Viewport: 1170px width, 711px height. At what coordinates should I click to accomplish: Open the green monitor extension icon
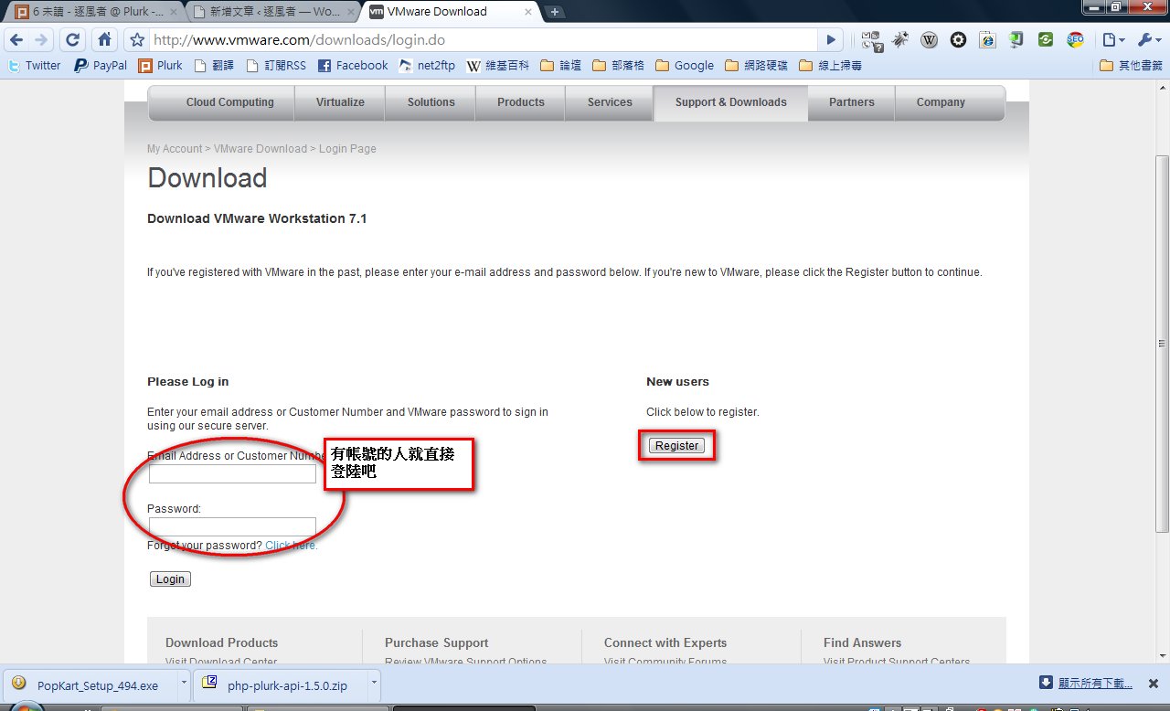point(1016,40)
